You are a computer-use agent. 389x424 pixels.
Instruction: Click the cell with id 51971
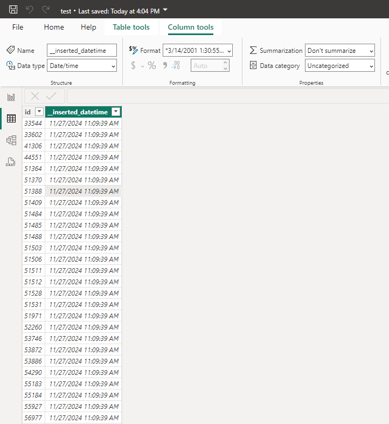click(33, 316)
